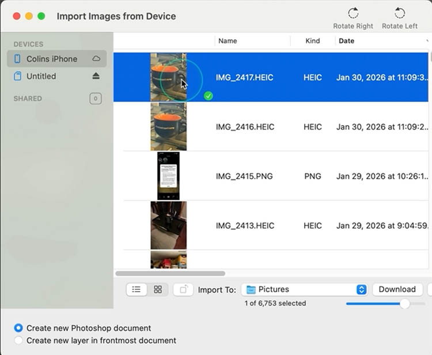432x355 pixels.
Task: Switch to list view icon
Action: coord(137,289)
